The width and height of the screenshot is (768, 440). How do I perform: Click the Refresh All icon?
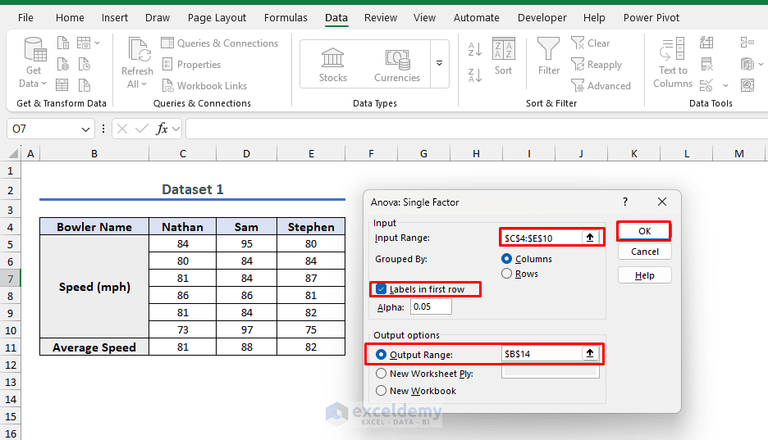(138, 50)
